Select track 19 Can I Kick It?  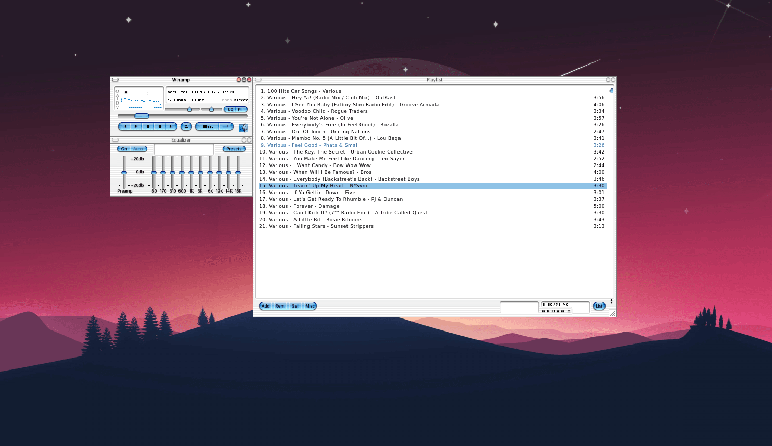pyautogui.click(x=432, y=213)
